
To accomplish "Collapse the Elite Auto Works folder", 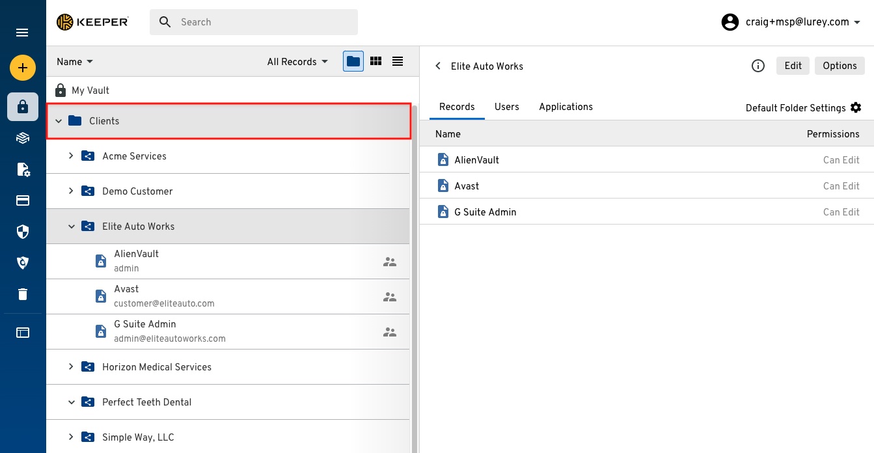I will pos(72,226).
